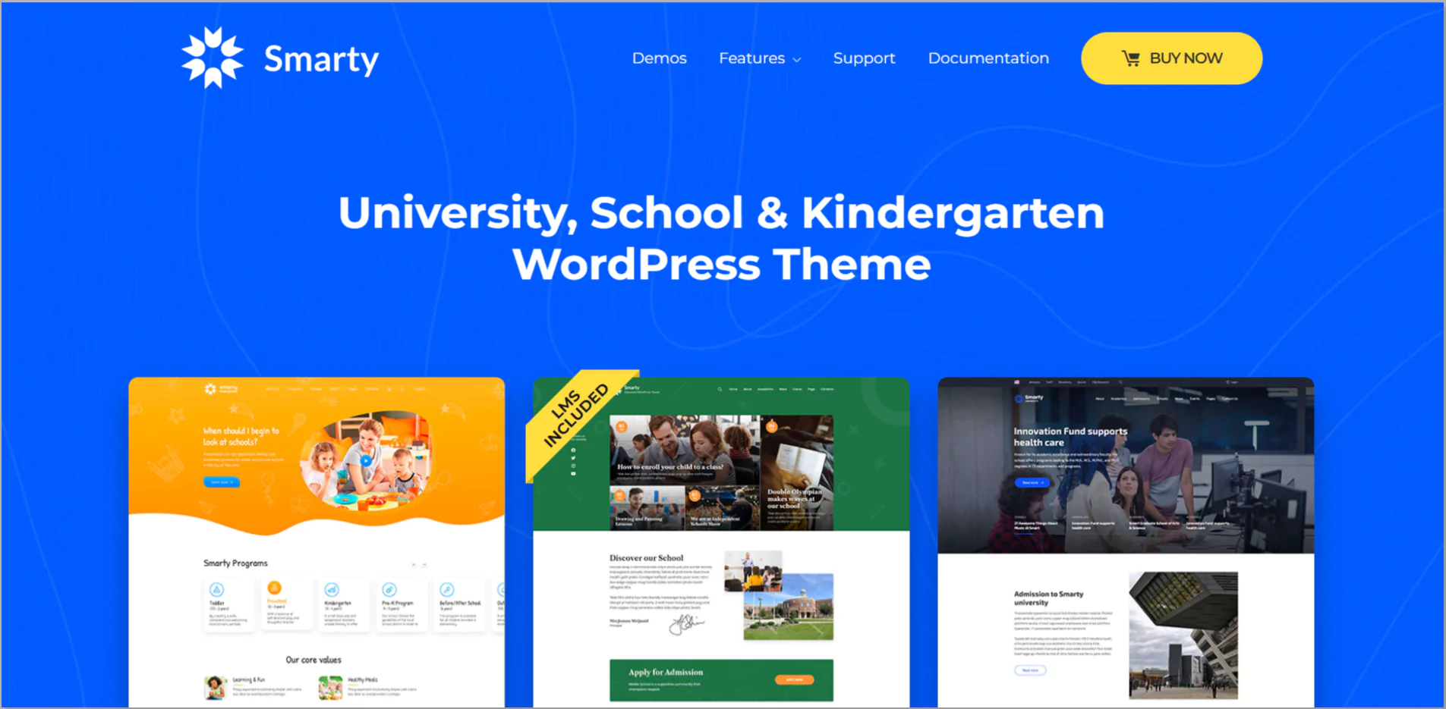Click the outlined button below Admission text
Screen dimensions: 1446x709
tap(1030, 670)
